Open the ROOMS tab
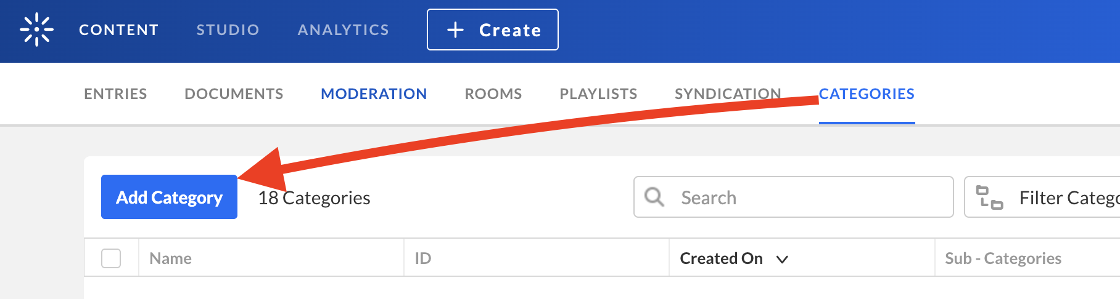This screenshot has height=299, width=1120. coord(493,94)
